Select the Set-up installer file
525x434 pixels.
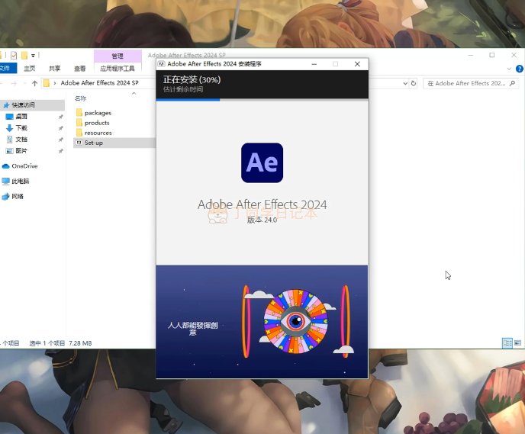[92, 143]
